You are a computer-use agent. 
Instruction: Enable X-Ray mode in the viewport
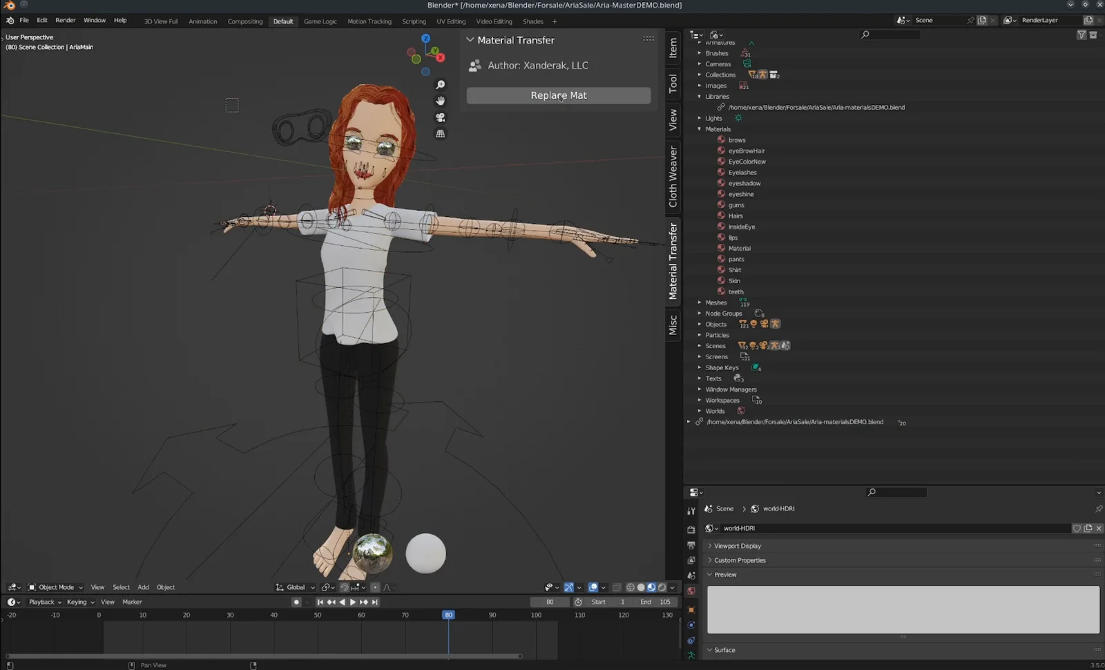(x=617, y=587)
